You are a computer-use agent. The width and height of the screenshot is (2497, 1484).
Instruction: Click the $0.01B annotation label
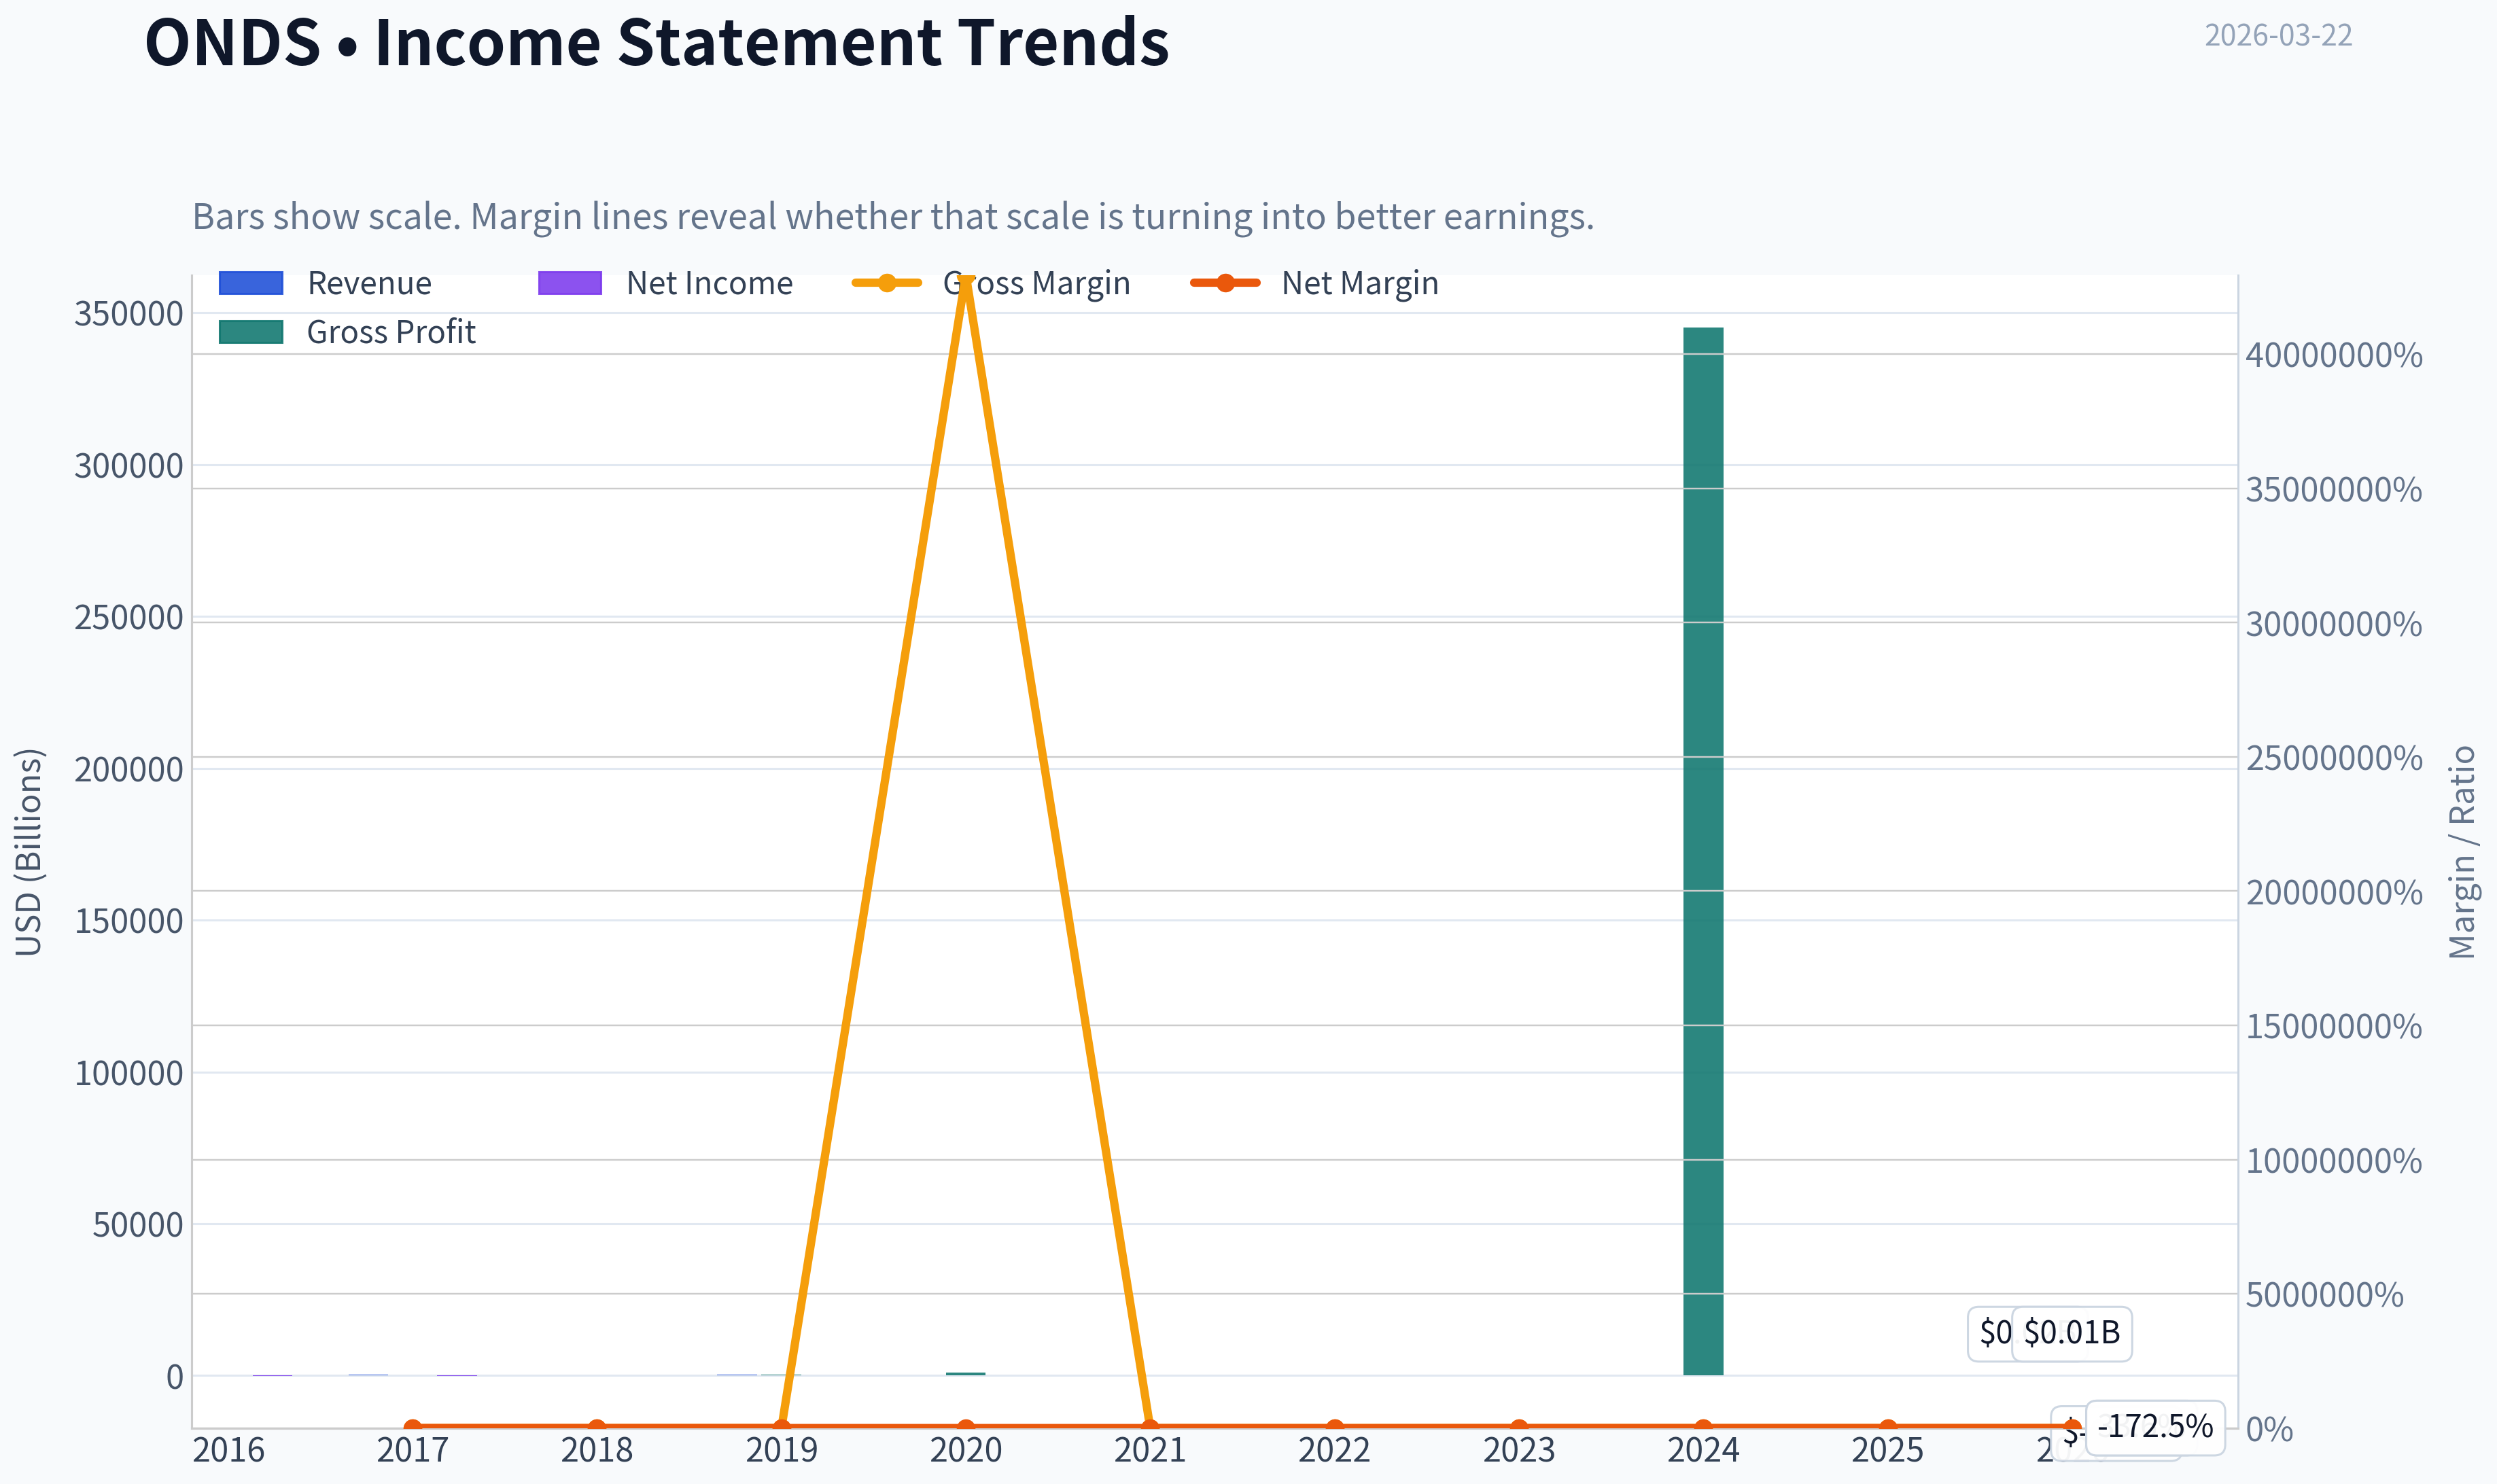(2072, 1333)
